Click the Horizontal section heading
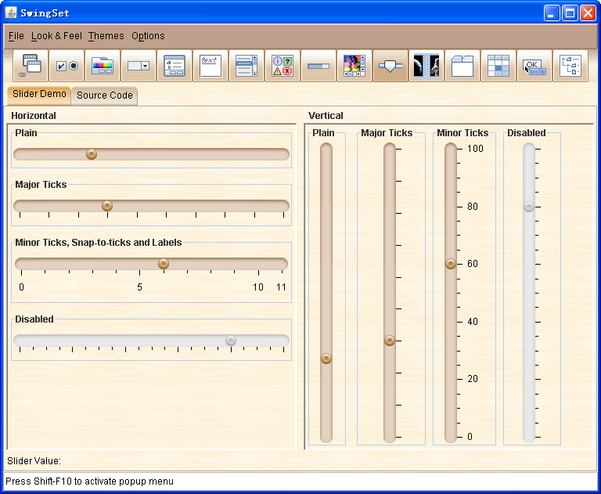Image resolution: width=601 pixels, height=494 pixels. 34,116
